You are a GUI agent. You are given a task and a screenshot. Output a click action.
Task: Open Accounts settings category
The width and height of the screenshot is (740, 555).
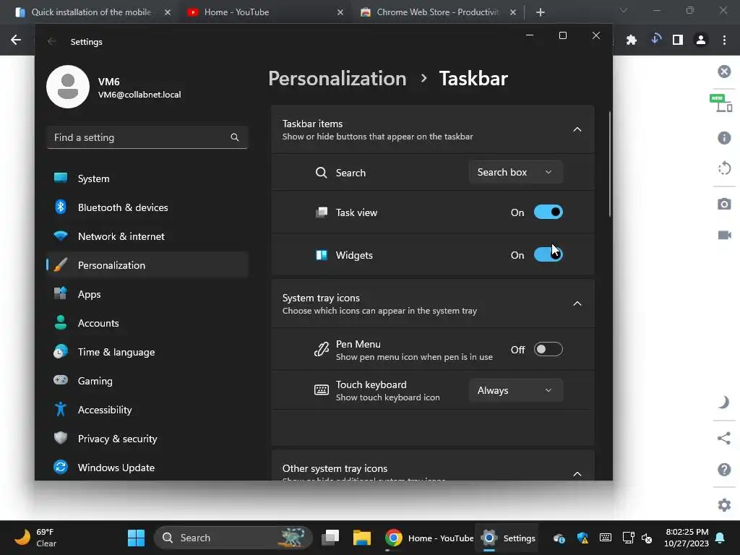point(147,323)
